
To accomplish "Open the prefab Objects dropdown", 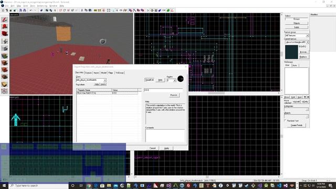I will point(307,116).
